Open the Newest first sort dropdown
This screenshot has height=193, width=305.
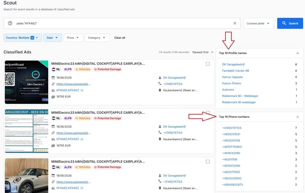(x=203, y=52)
